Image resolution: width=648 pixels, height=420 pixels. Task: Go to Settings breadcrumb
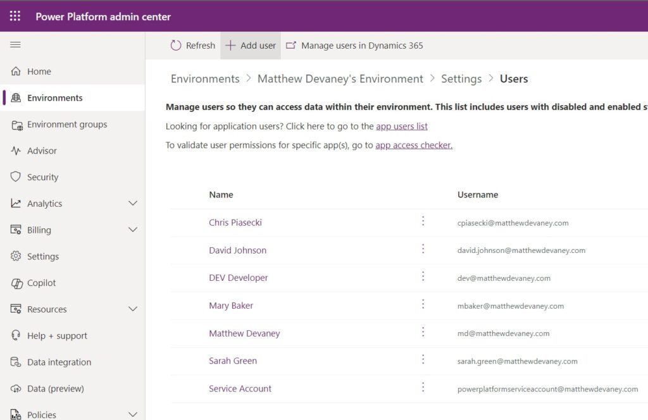tap(461, 78)
